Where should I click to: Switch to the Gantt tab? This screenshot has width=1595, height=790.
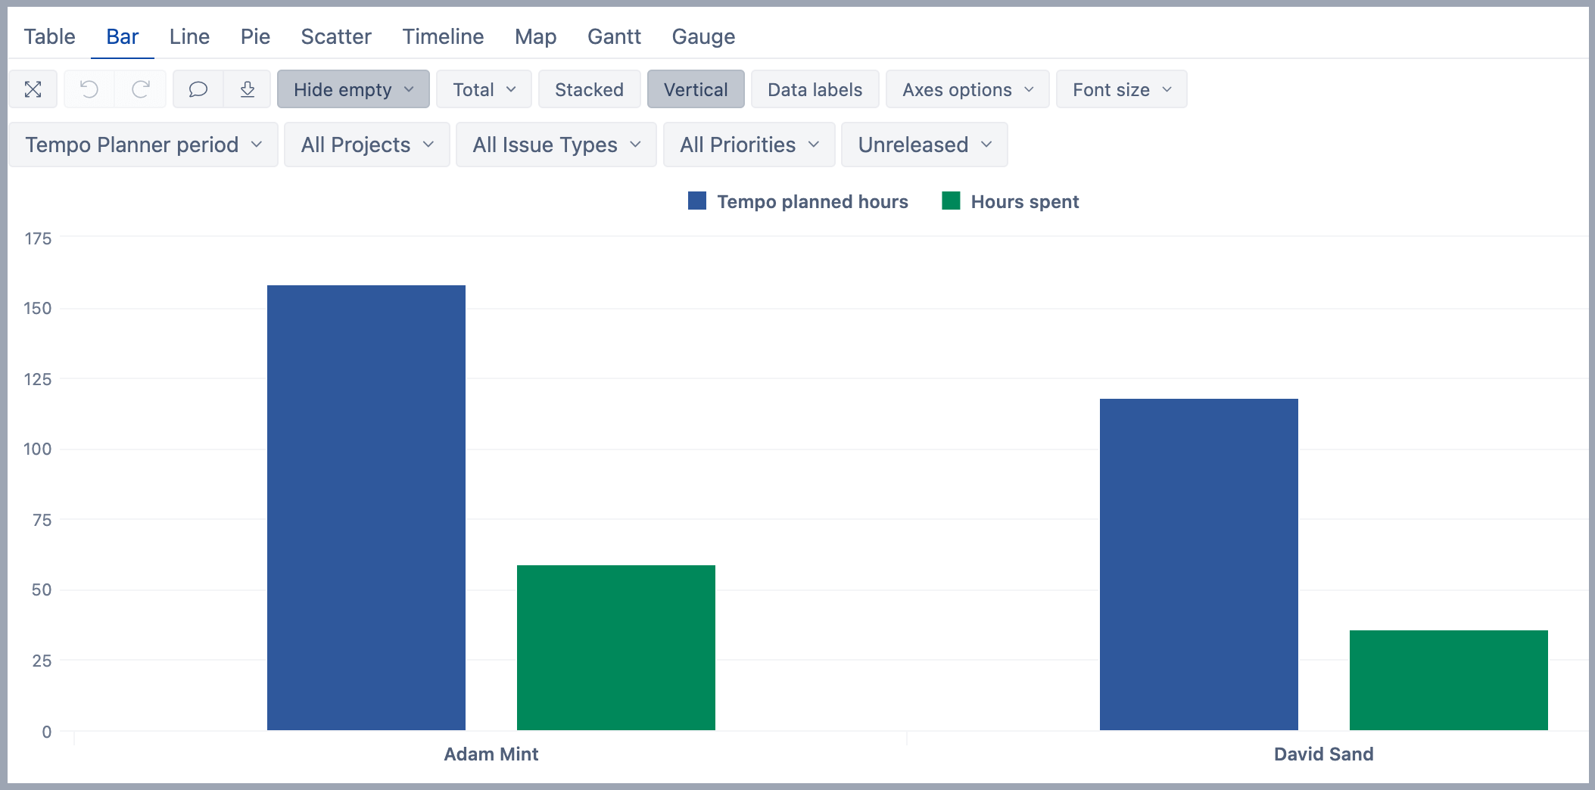tap(614, 36)
